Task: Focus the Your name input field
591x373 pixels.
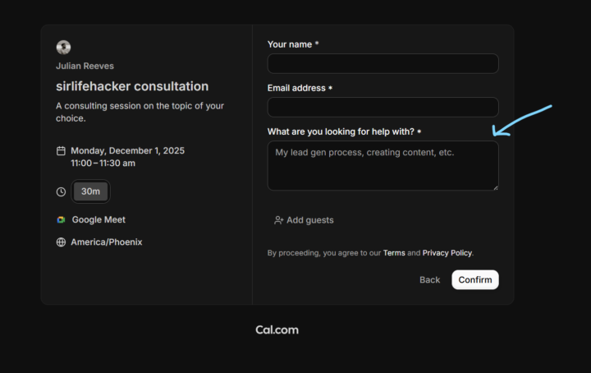Action: (x=383, y=63)
